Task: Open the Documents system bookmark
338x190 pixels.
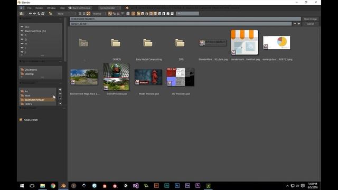Action: (31, 70)
